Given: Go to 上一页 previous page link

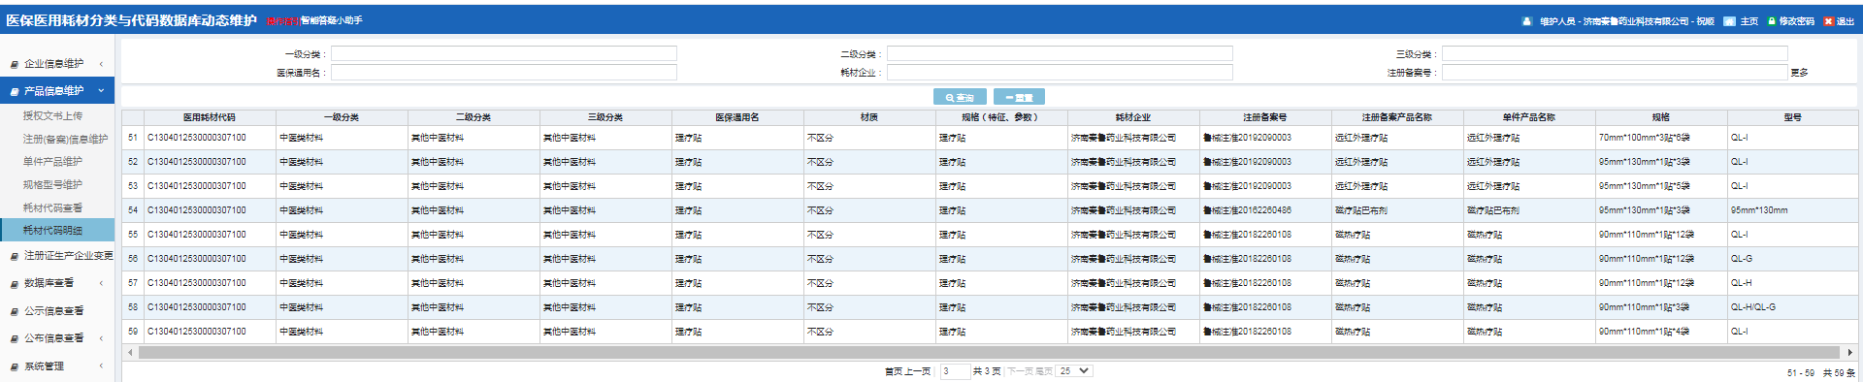Looking at the screenshot, I should click(918, 371).
